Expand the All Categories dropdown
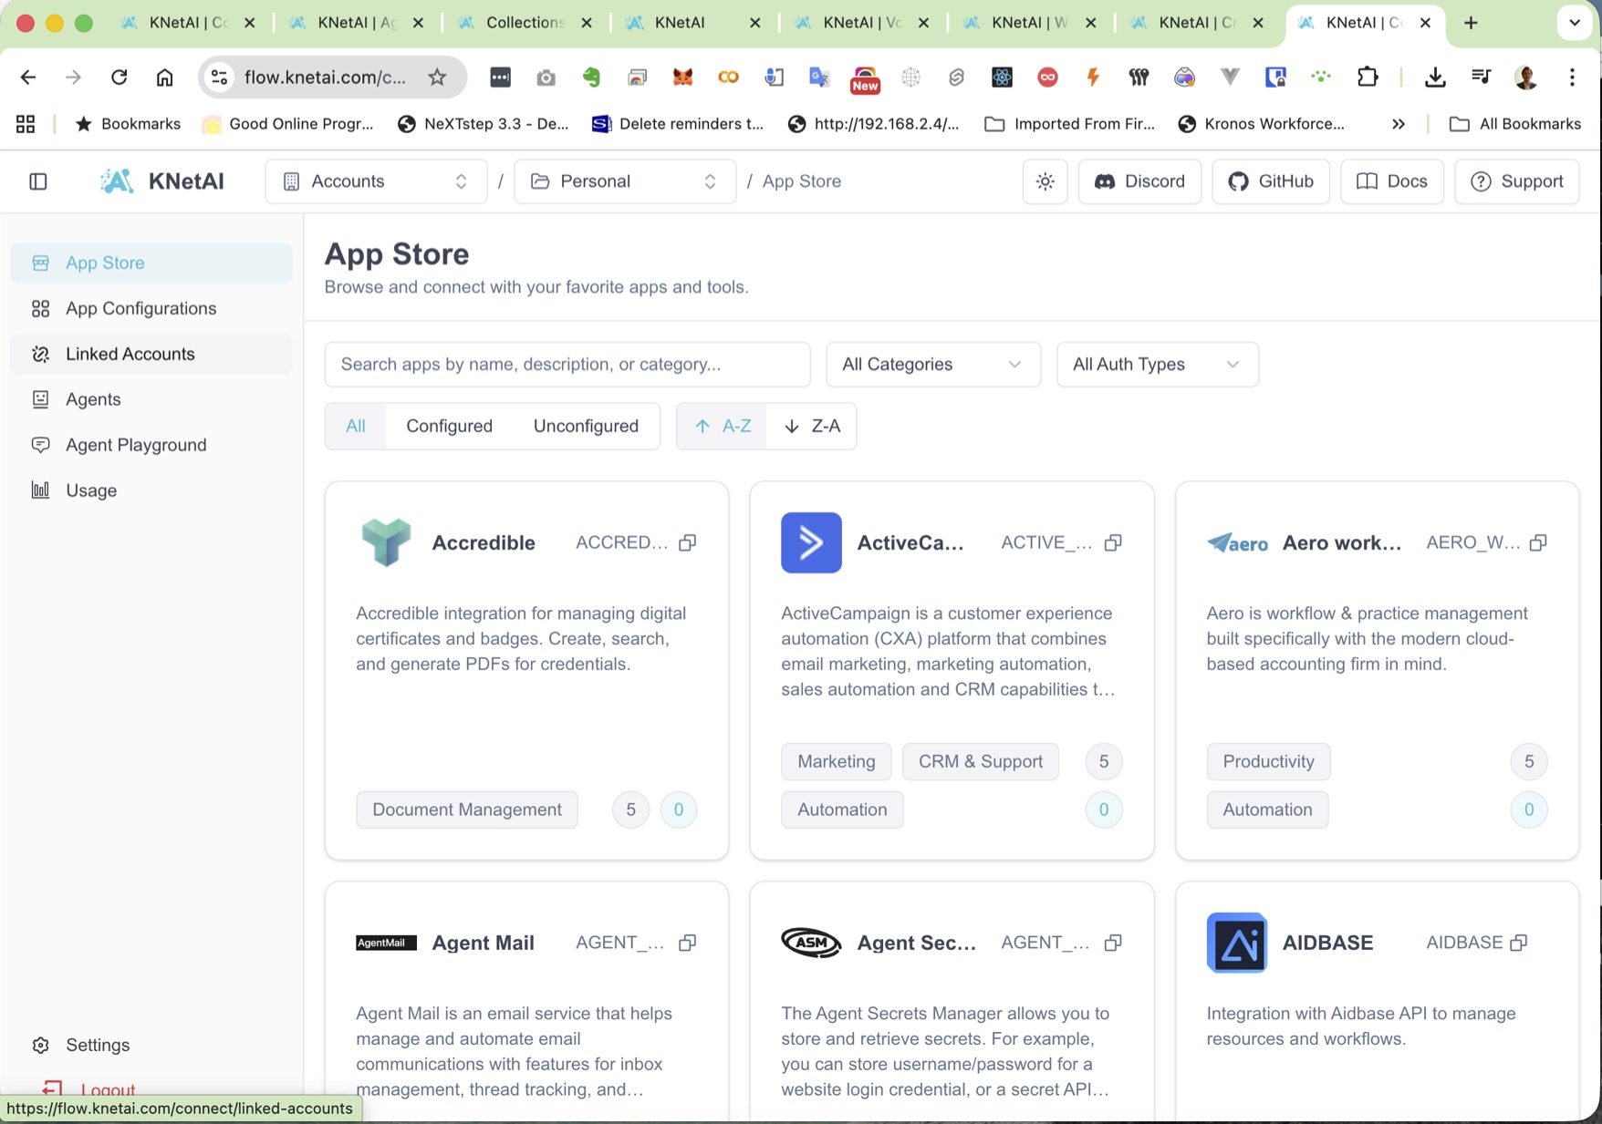Screen dimensions: 1602x1124 932,365
